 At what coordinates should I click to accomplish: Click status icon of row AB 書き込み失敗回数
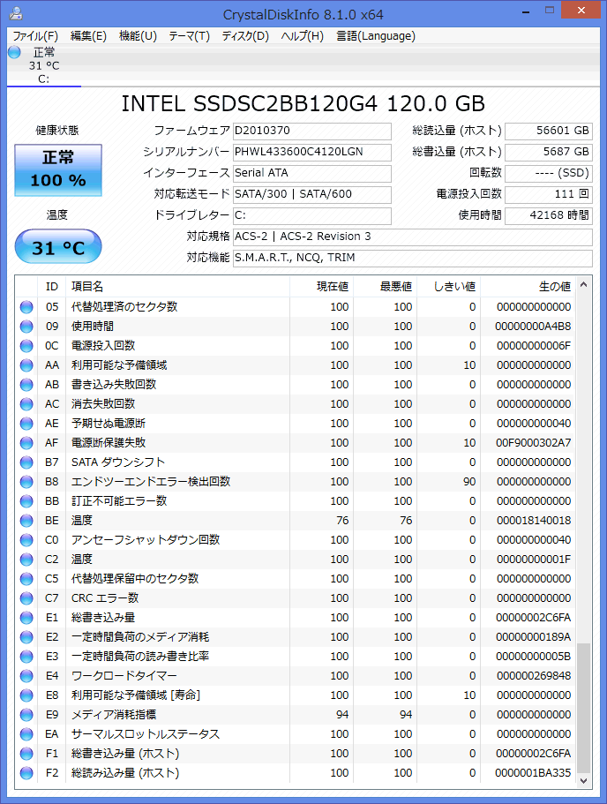click(x=26, y=385)
